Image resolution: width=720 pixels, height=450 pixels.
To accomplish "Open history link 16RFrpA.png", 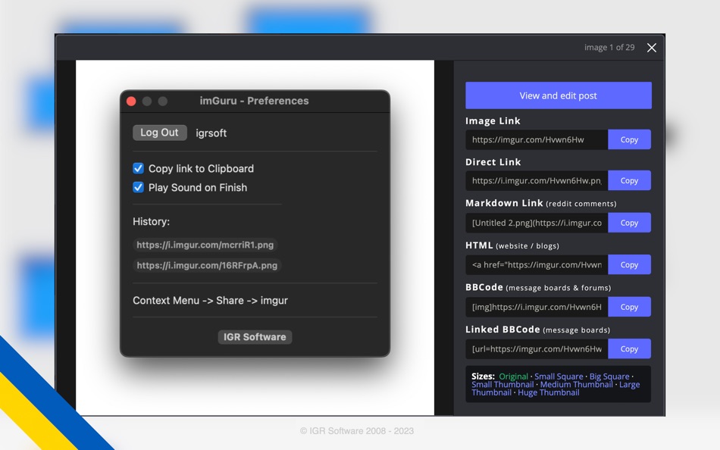I will (207, 265).
